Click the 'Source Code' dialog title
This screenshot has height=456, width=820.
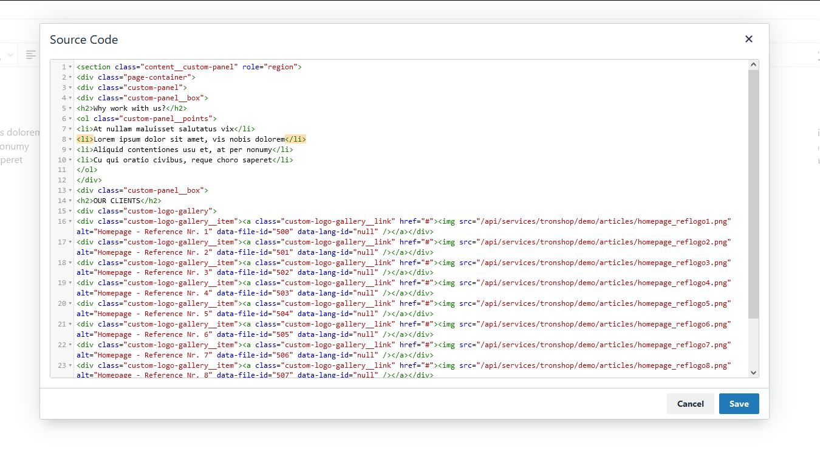(84, 40)
